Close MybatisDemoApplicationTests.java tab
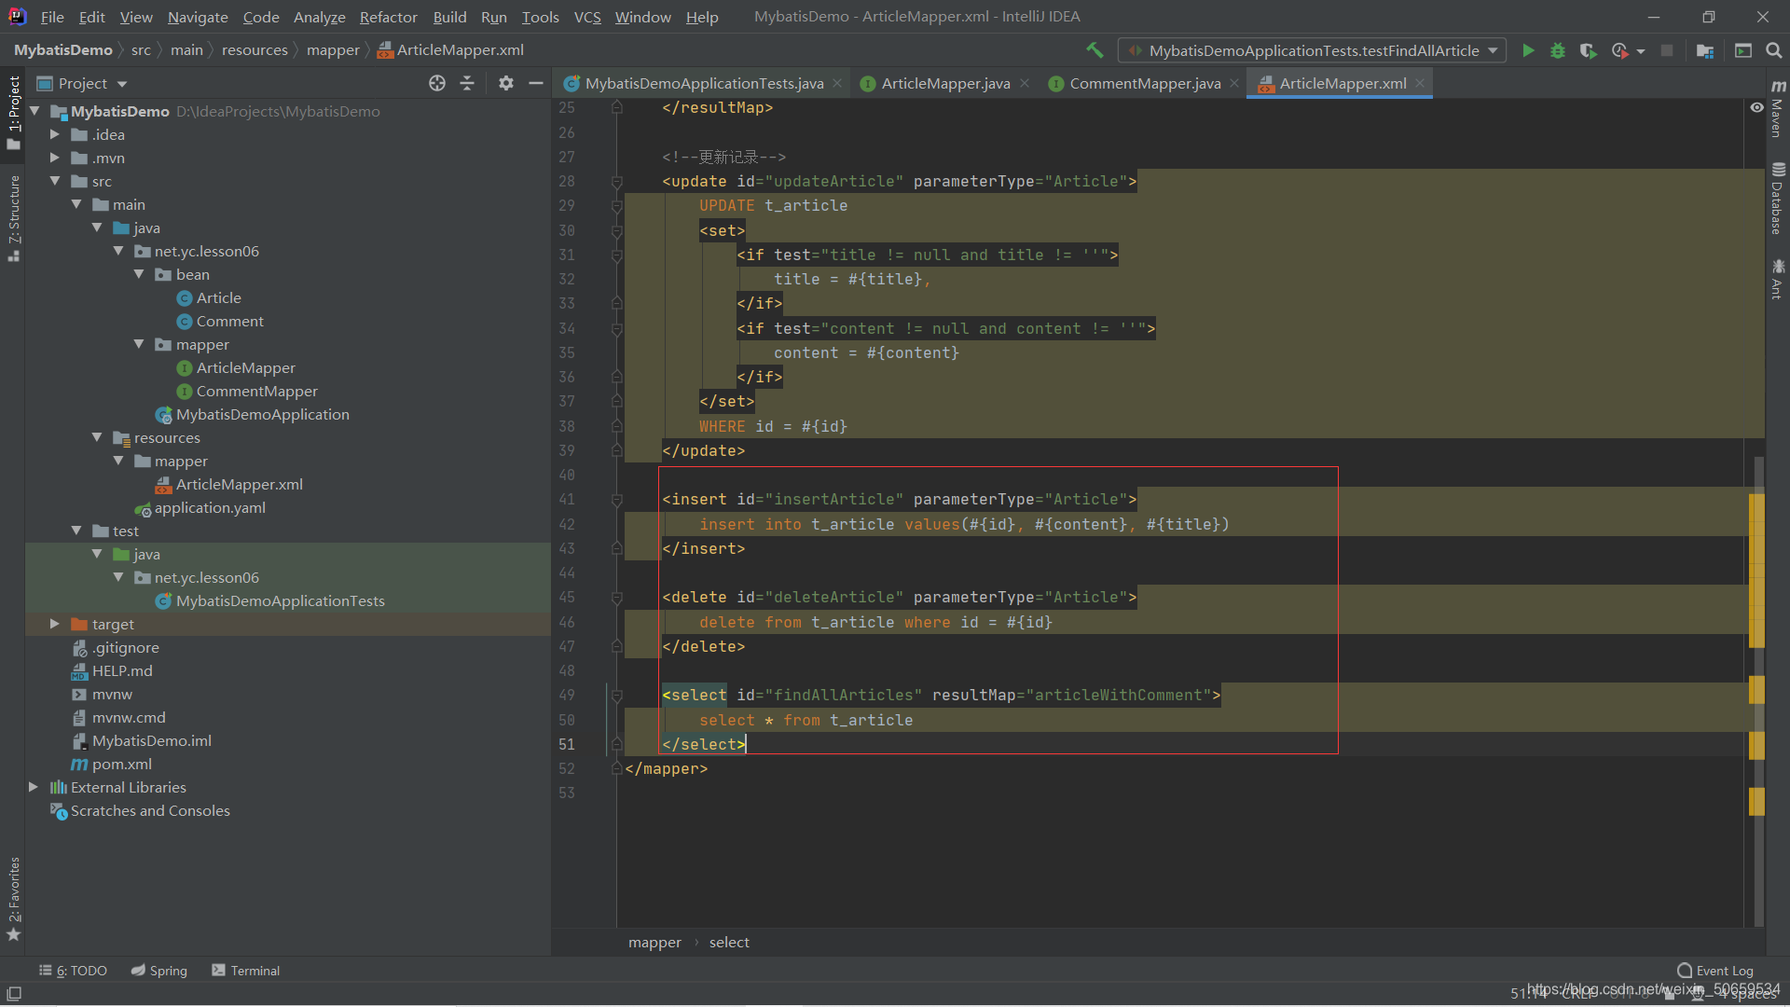The image size is (1790, 1007). point(837,83)
